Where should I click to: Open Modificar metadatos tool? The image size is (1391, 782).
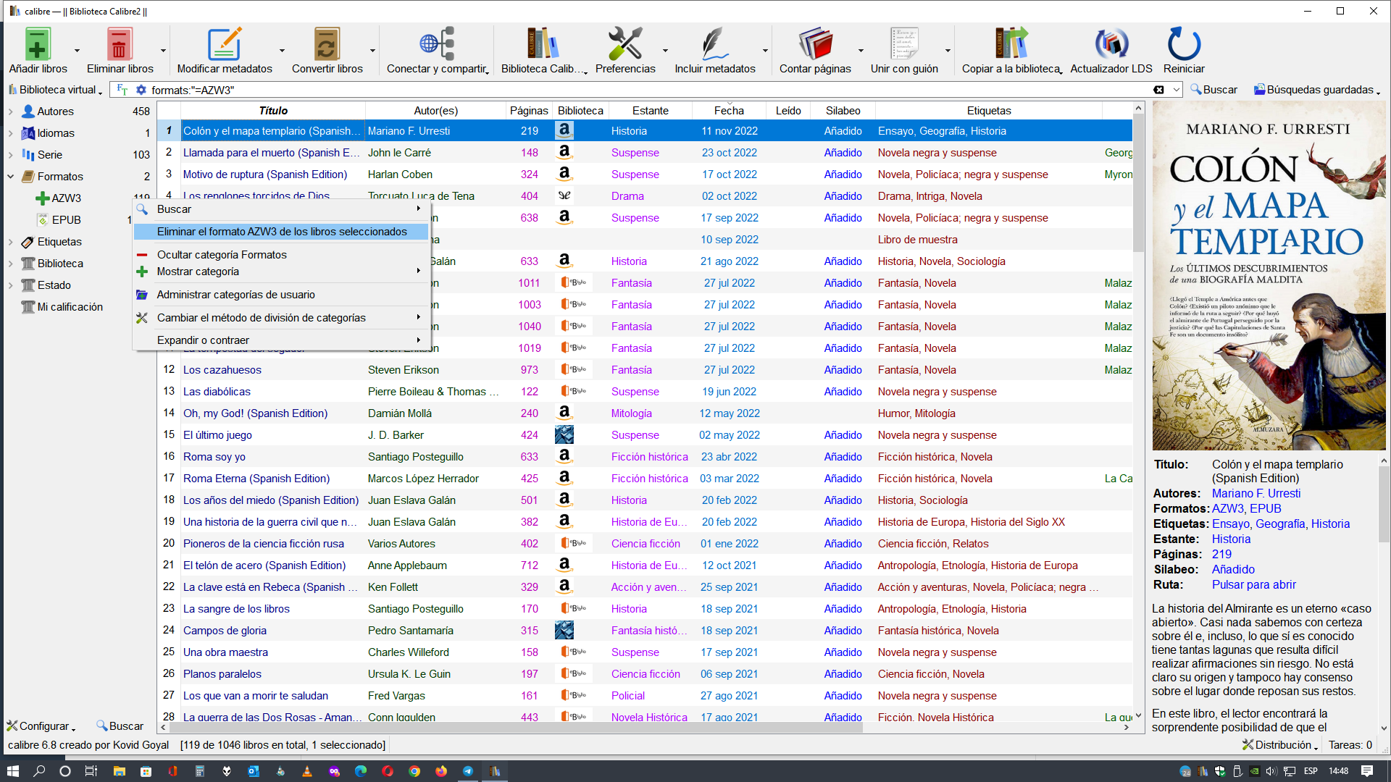225,45
